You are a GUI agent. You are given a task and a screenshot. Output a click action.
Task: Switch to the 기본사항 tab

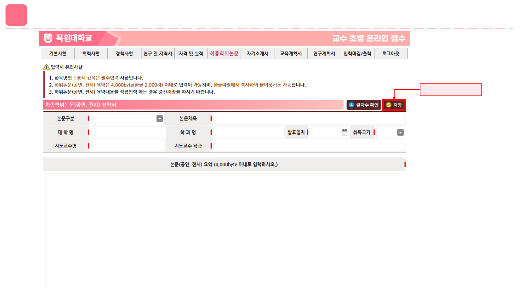[58, 54]
